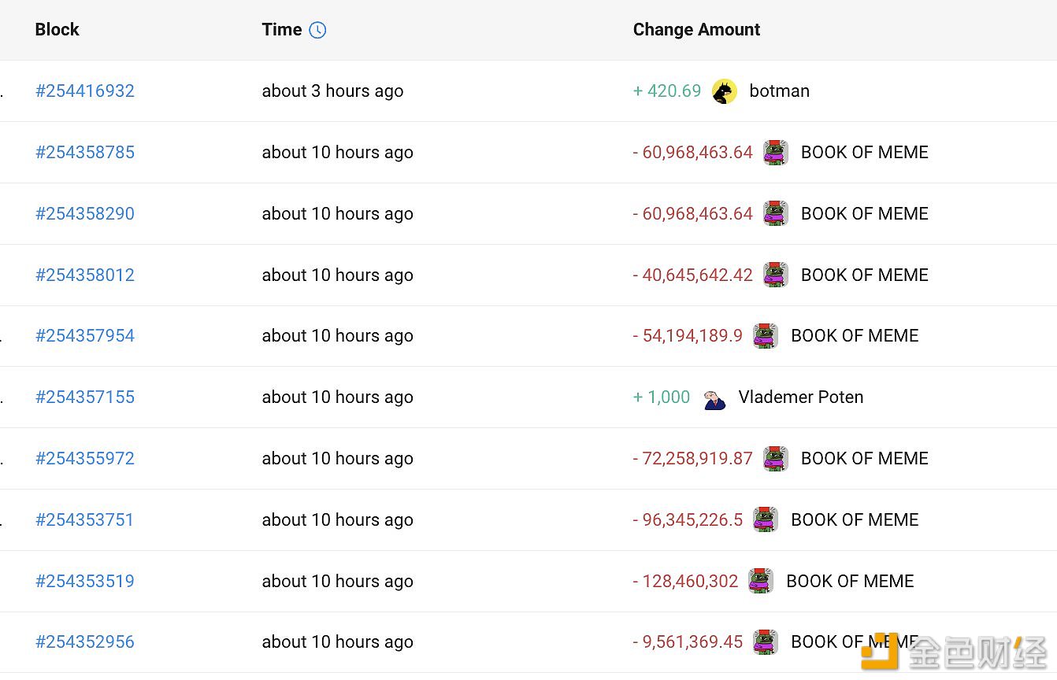Click the Change Amount column header
Image resolution: width=1057 pixels, height=680 pixels.
coord(697,30)
